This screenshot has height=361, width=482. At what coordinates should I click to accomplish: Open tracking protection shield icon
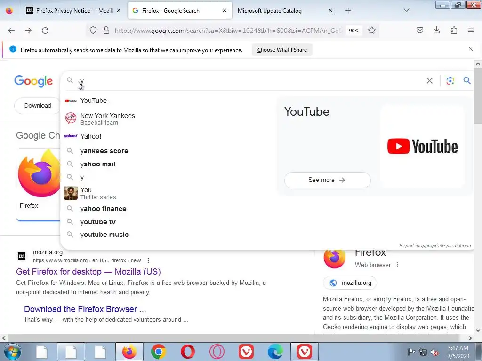click(x=93, y=31)
